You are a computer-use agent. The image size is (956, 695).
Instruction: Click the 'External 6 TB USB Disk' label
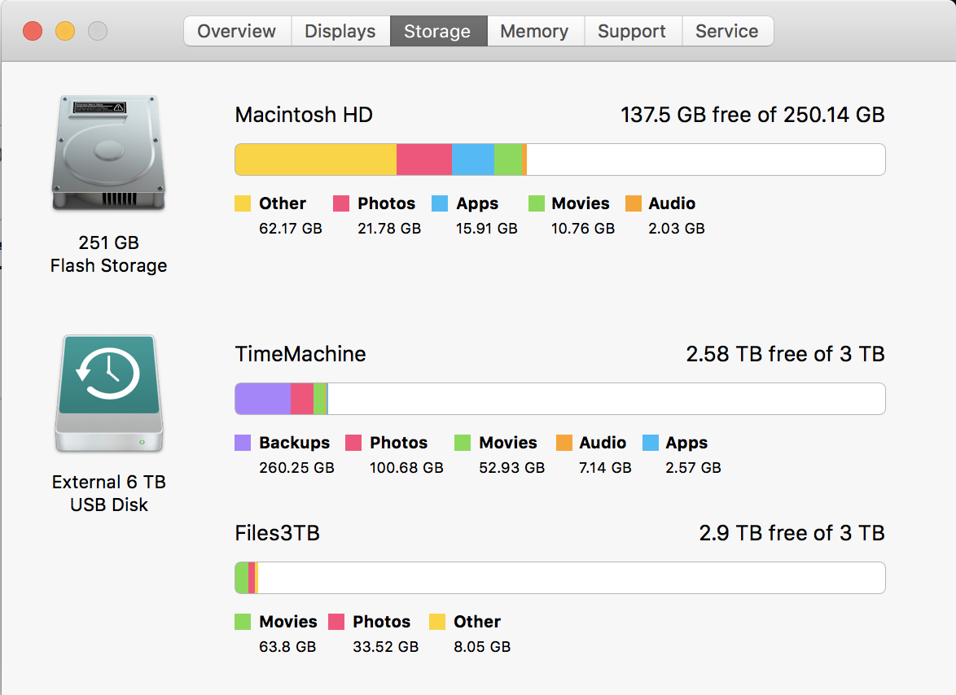108,493
